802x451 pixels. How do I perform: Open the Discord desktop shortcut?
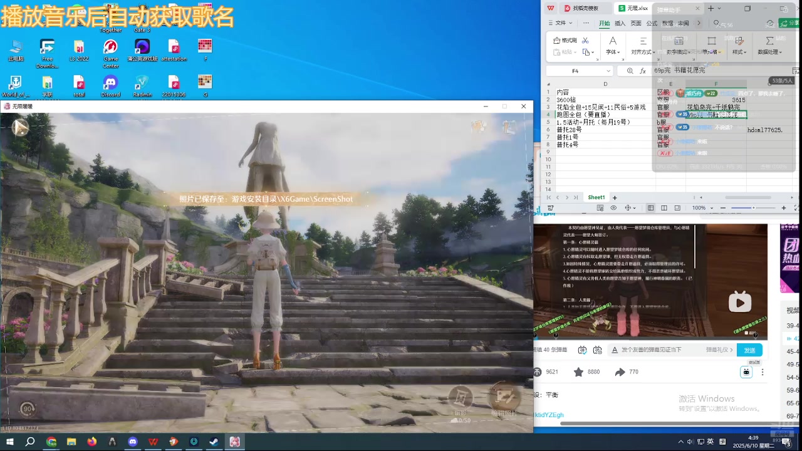tap(110, 86)
